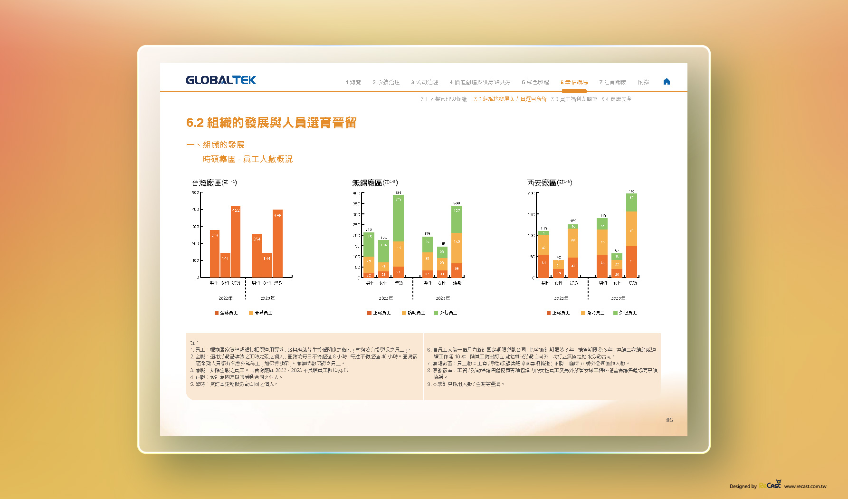Open chapter 7 社會關懷 tab
Screen dimensions: 848x499
[x=613, y=82]
